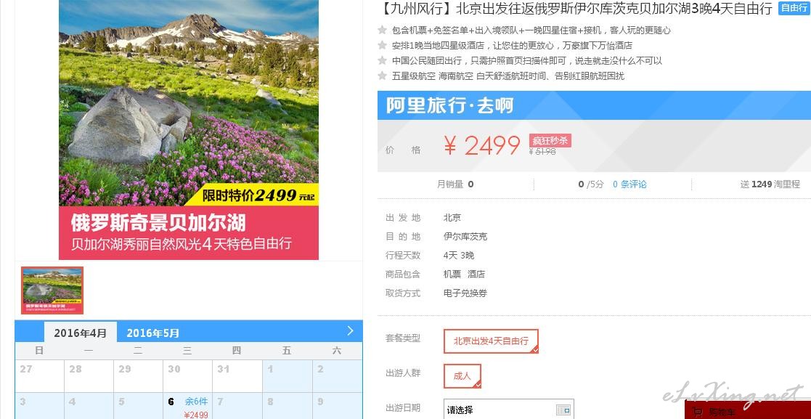Viewport: 811px width, 419px height.
Task: Open the 出游日期 请选择 date dropdown
Action: (508, 410)
